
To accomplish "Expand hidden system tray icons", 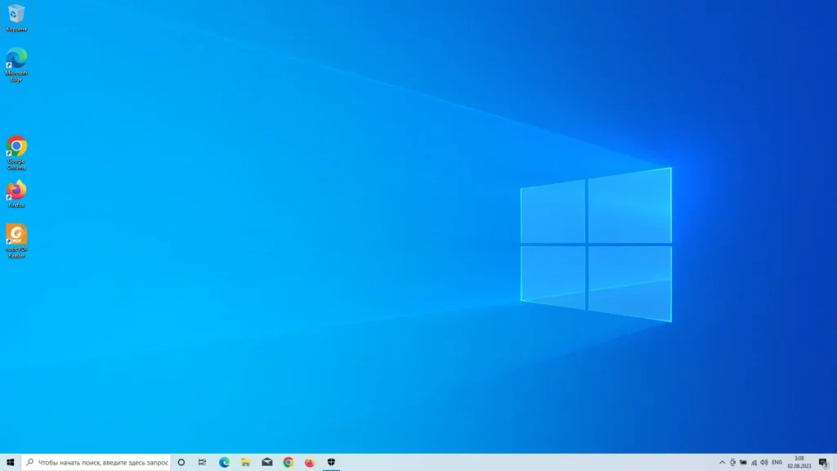I will click(x=722, y=462).
